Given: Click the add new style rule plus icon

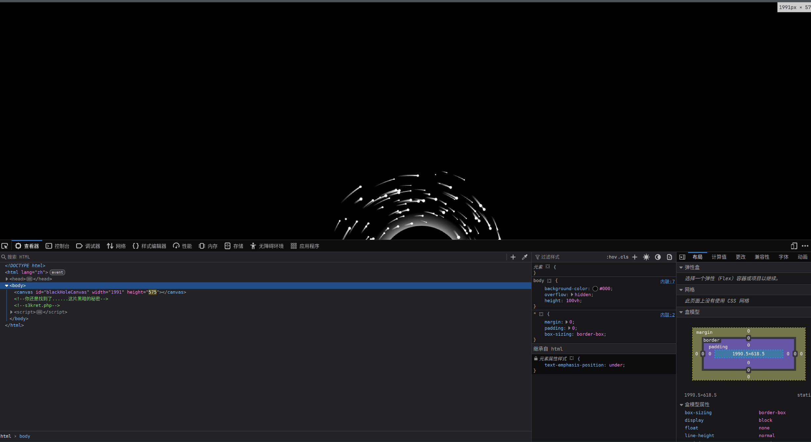Looking at the screenshot, I should [x=635, y=257].
